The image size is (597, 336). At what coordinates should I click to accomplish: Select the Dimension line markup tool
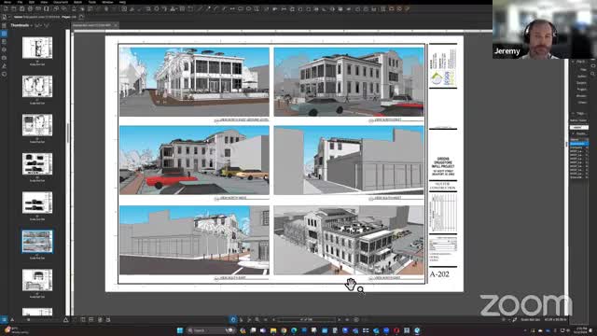232,8
